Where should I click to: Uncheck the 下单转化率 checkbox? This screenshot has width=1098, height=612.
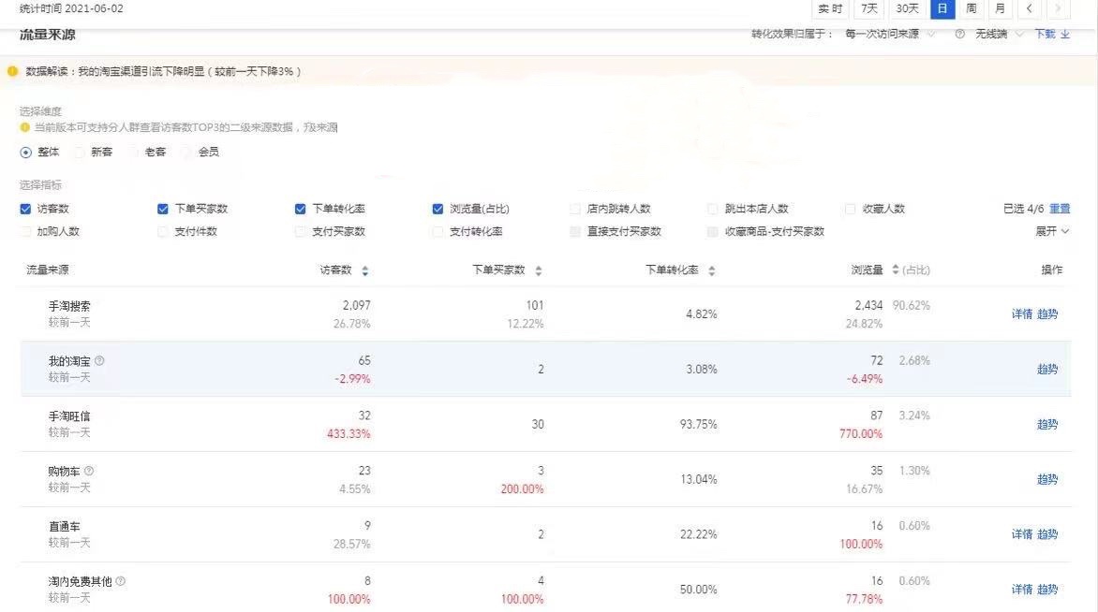coord(300,209)
